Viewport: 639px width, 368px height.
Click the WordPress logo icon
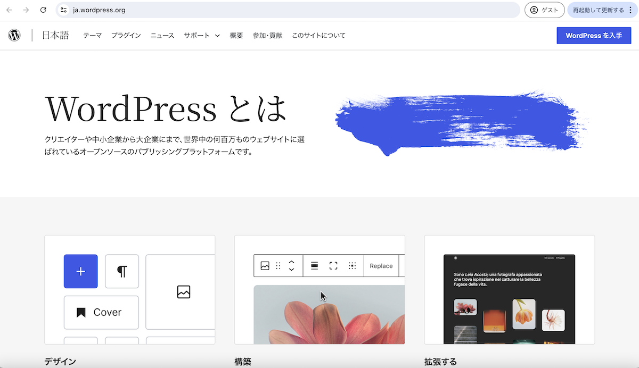14,36
